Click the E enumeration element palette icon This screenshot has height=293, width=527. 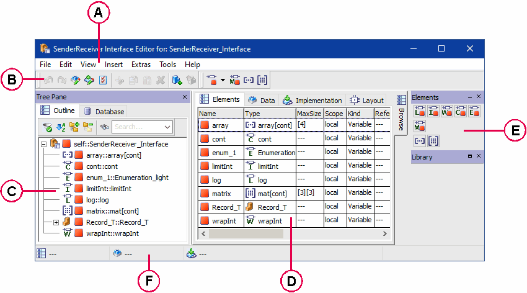[x=474, y=111]
